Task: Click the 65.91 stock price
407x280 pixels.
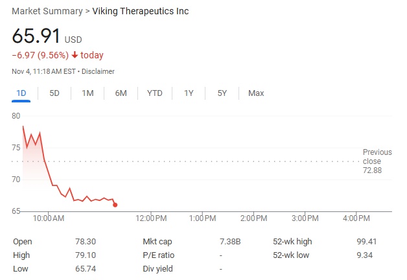Action: point(36,36)
